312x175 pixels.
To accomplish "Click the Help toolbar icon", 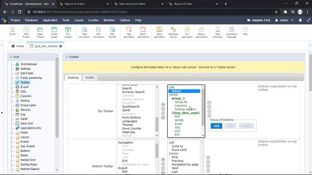I will [245, 31].
